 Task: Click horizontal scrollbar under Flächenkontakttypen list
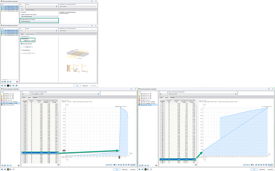[4, 79]
